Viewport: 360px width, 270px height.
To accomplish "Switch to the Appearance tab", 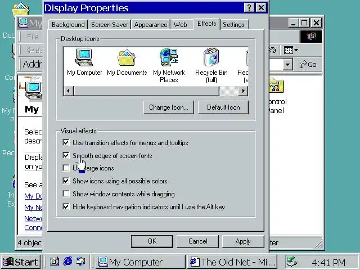I will point(151,25).
